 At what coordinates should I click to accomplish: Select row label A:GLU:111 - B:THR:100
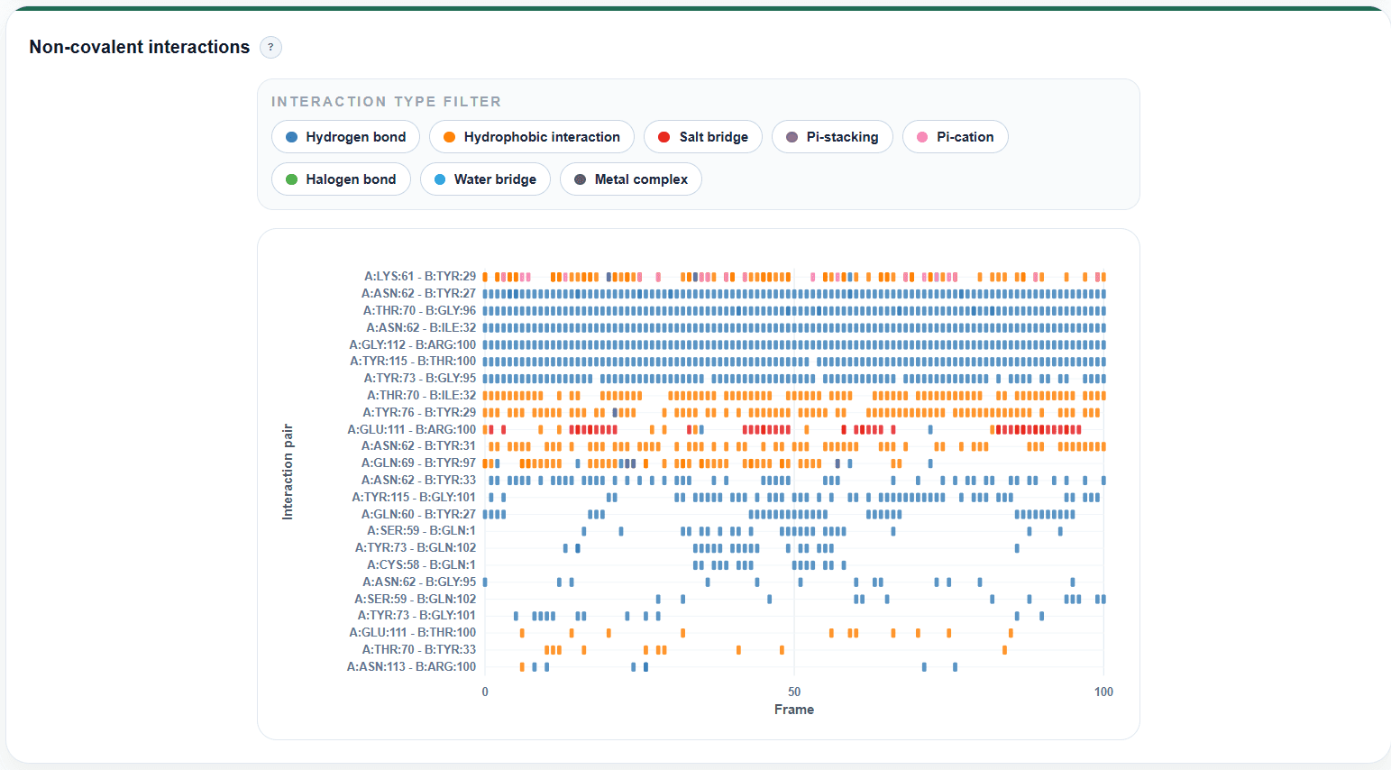(x=413, y=633)
